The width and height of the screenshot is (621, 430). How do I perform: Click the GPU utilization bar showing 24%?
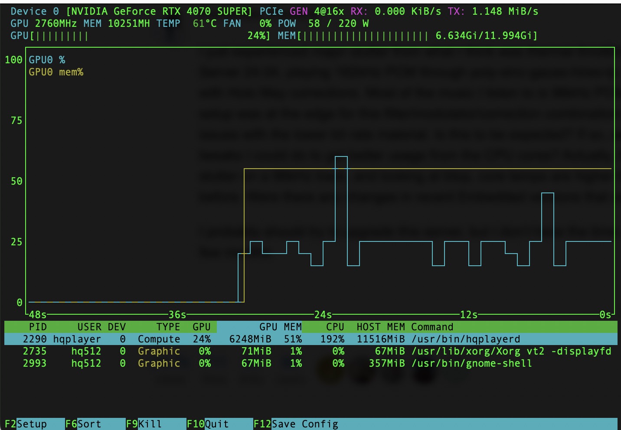[x=141, y=36]
